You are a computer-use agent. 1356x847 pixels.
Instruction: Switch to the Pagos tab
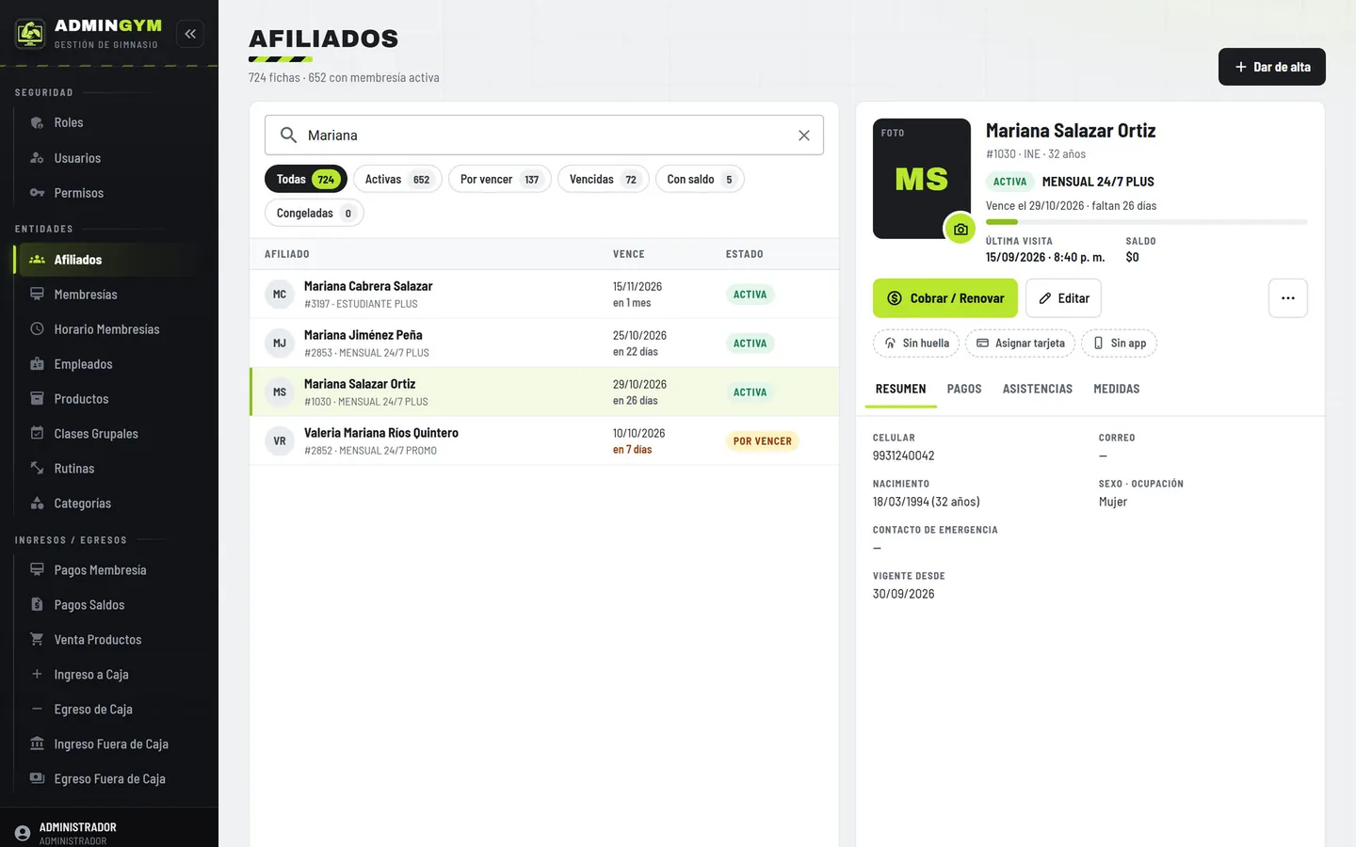(964, 389)
